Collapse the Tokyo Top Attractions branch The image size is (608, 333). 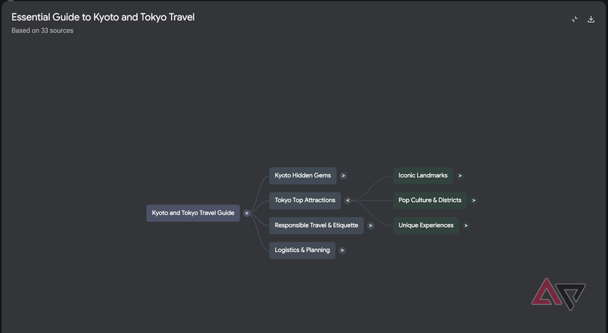click(348, 200)
